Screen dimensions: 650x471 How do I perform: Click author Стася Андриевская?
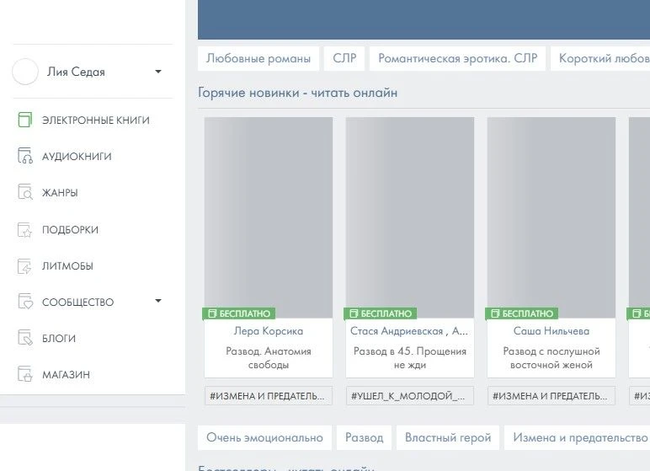point(409,331)
